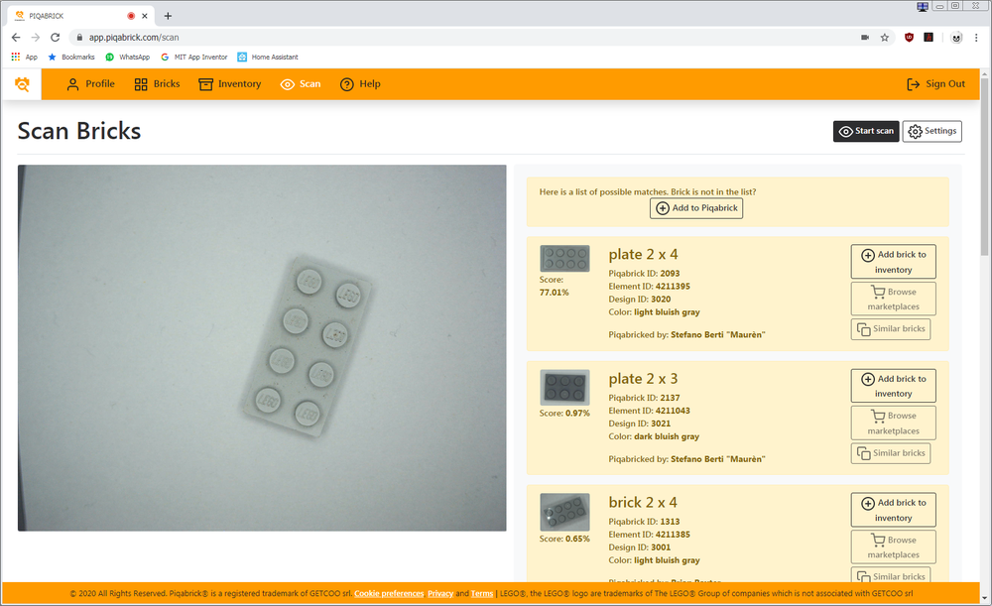Select the Scan nav item
992x606 pixels.
point(301,84)
